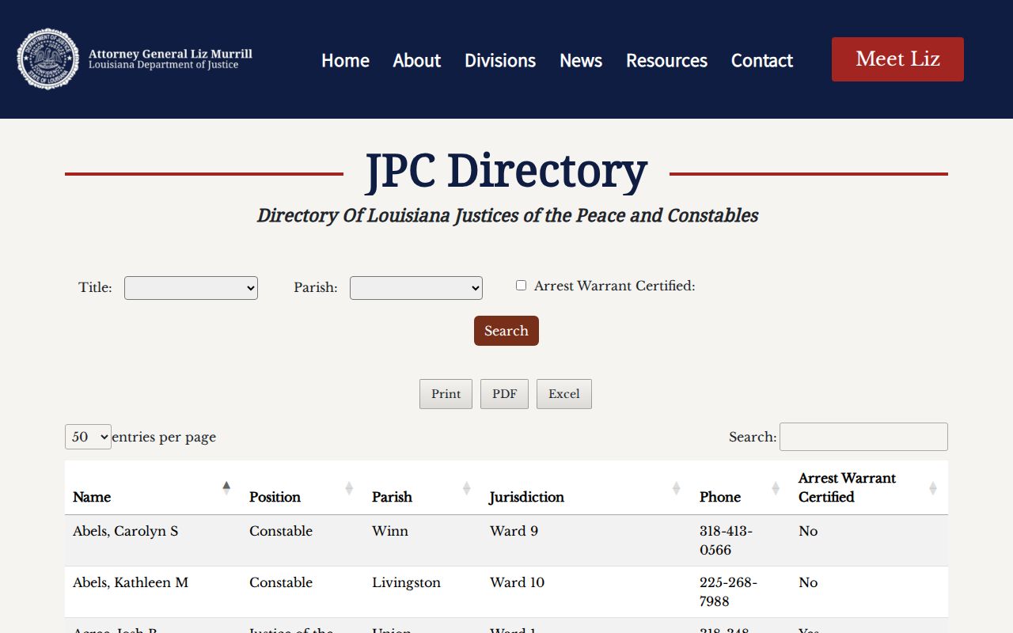Export the directory as PDF

(504, 394)
